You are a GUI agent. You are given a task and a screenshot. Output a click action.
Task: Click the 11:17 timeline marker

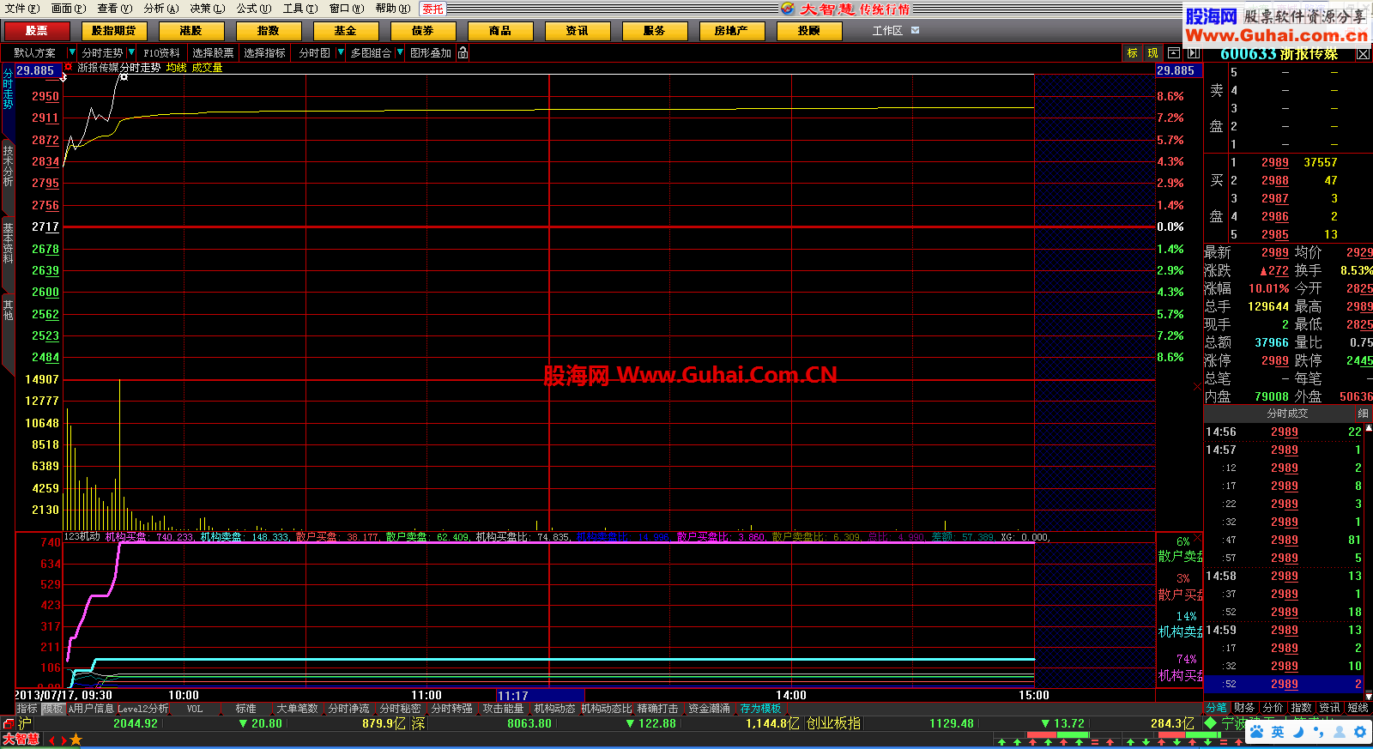tap(541, 696)
